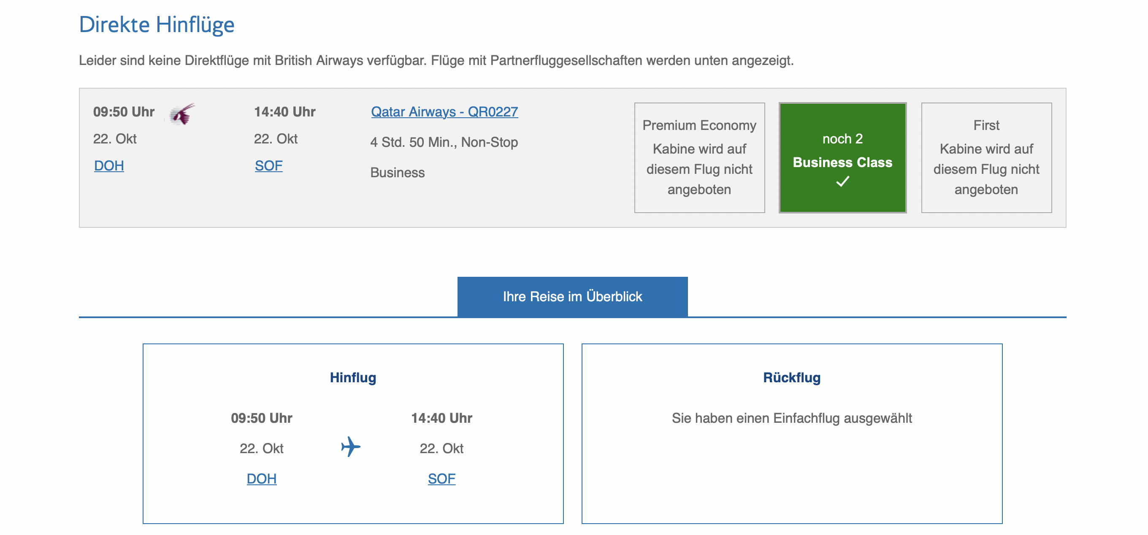Select the 'Ihre Reise im Überblick' tab
Screen dimensions: 1148x535
572,297
